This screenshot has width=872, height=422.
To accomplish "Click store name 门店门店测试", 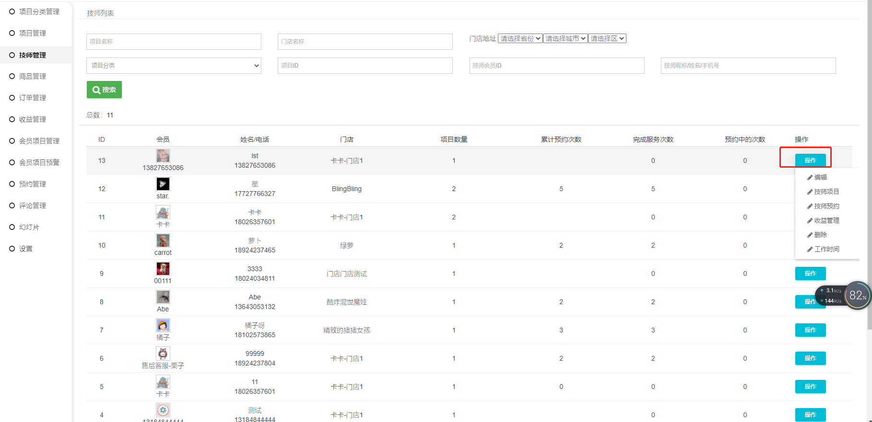I will click(347, 274).
